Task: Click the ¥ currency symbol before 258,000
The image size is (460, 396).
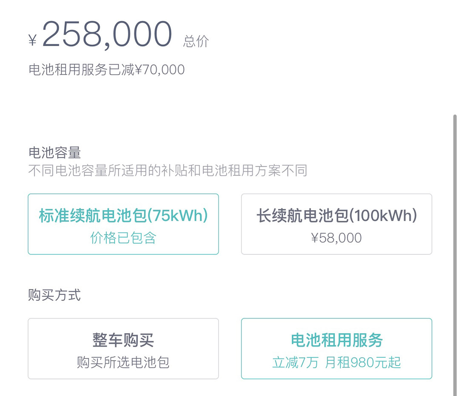Action: (x=33, y=40)
